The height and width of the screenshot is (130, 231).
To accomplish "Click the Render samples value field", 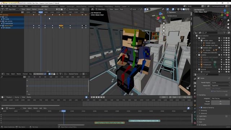I will tap(221, 101).
